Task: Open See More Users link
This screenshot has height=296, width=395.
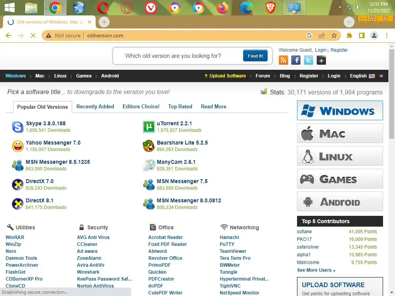Action: 316,270
